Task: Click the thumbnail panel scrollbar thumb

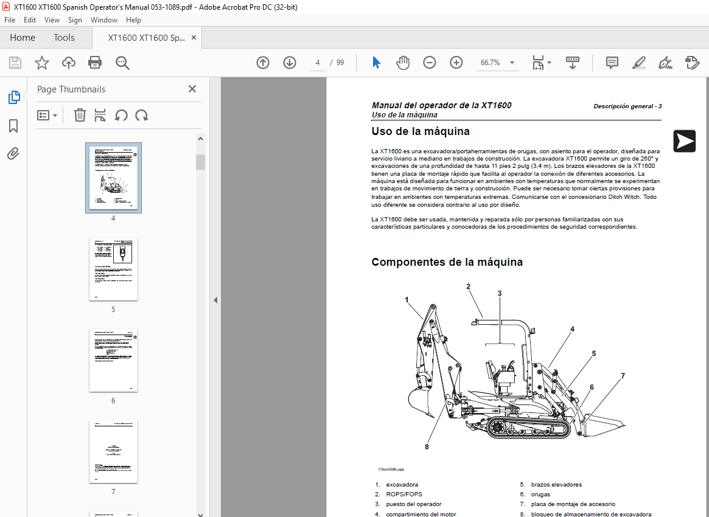Action: [200, 162]
